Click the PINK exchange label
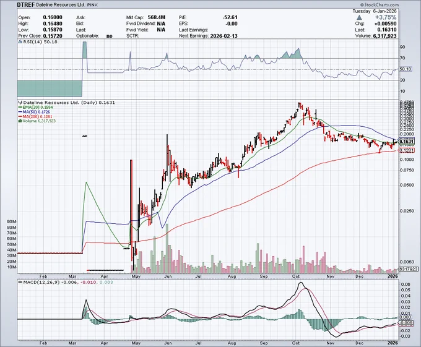The image size is (421, 347). pyautogui.click(x=93, y=5)
